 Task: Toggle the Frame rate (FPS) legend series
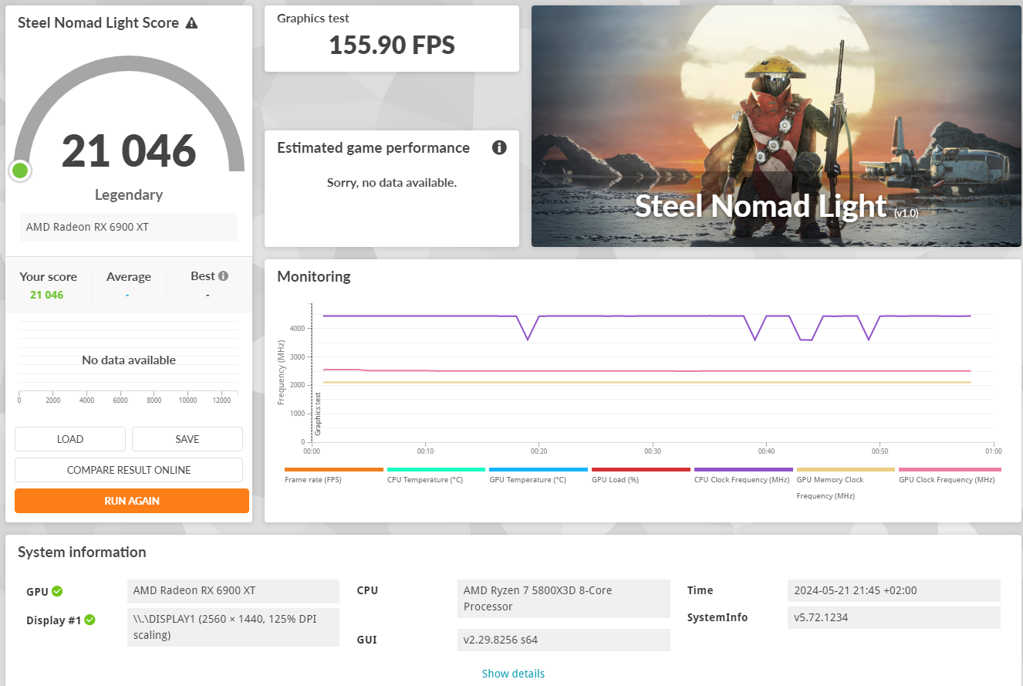point(334,475)
